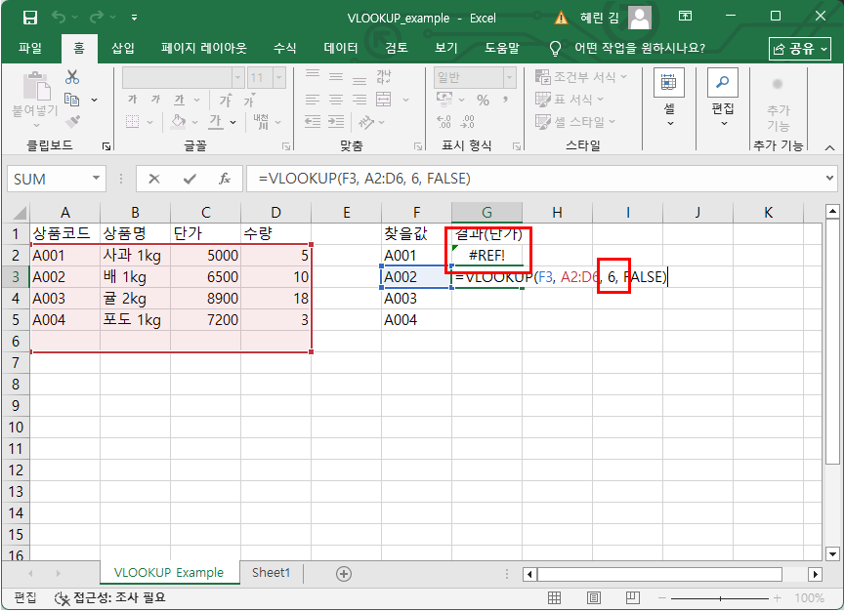Click the 편집 search icon in ribbon
This screenshot has height=612, width=845.
click(723, 84)
